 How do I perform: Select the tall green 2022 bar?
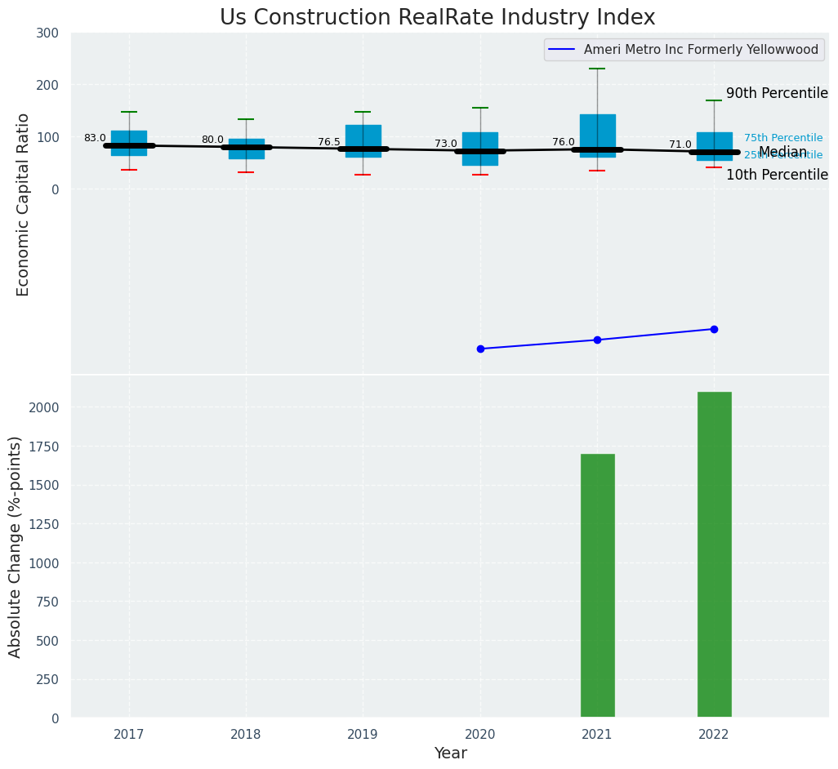[x=714, y=554]
